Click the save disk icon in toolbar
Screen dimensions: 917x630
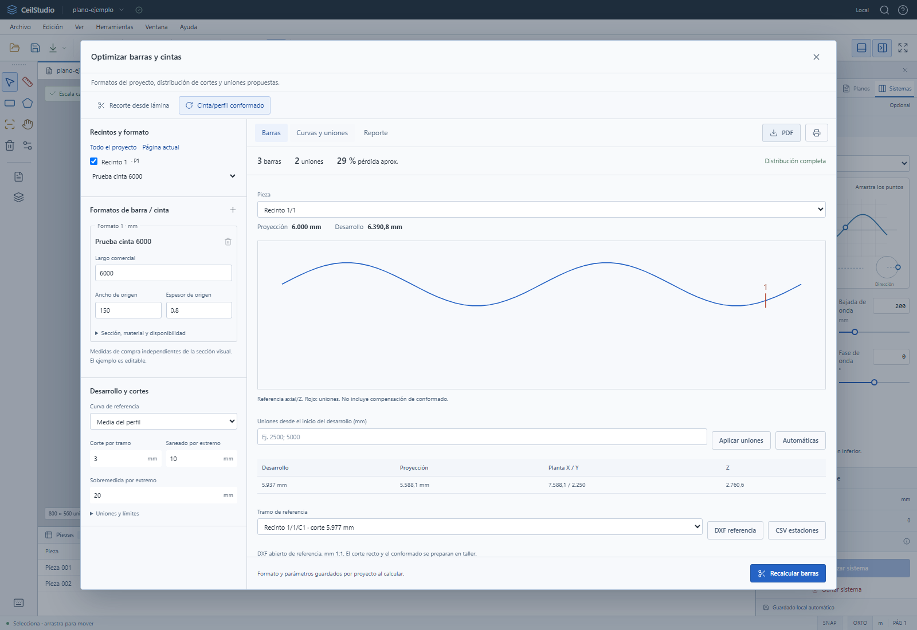[x=35, y=48]
